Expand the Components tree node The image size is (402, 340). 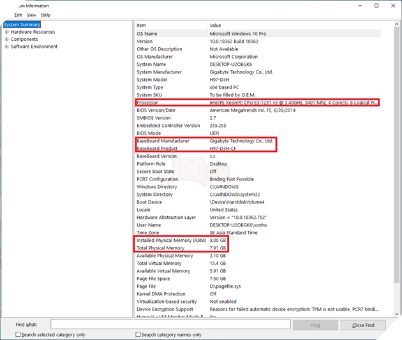[x=6, y=39]
